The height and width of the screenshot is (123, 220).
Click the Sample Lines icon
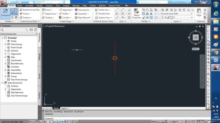pos(96,14)
